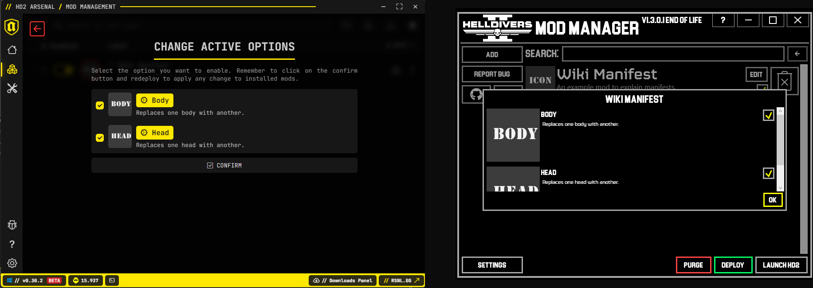The height and width of the screenshot is (288, 813).
Task: Click the mod list vertical scrollbar in Mod Manager
Action: click(803, 159)
